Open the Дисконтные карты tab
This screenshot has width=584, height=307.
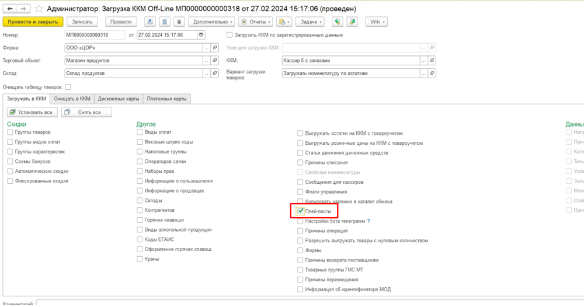coord(119,99)
